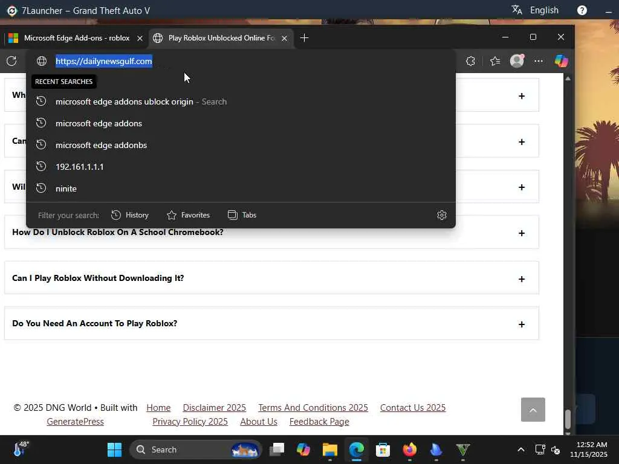Click the scrollbar up arrow
619x464 pixels.
568,79
